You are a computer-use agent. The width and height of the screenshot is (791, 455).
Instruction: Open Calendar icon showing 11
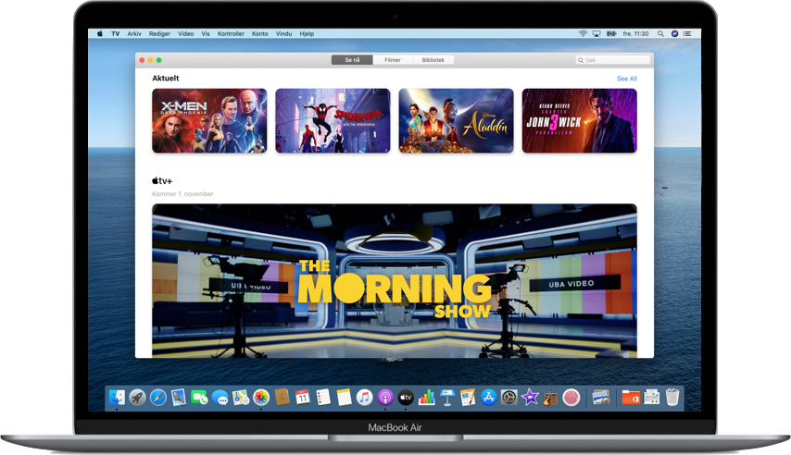point(303,398)
